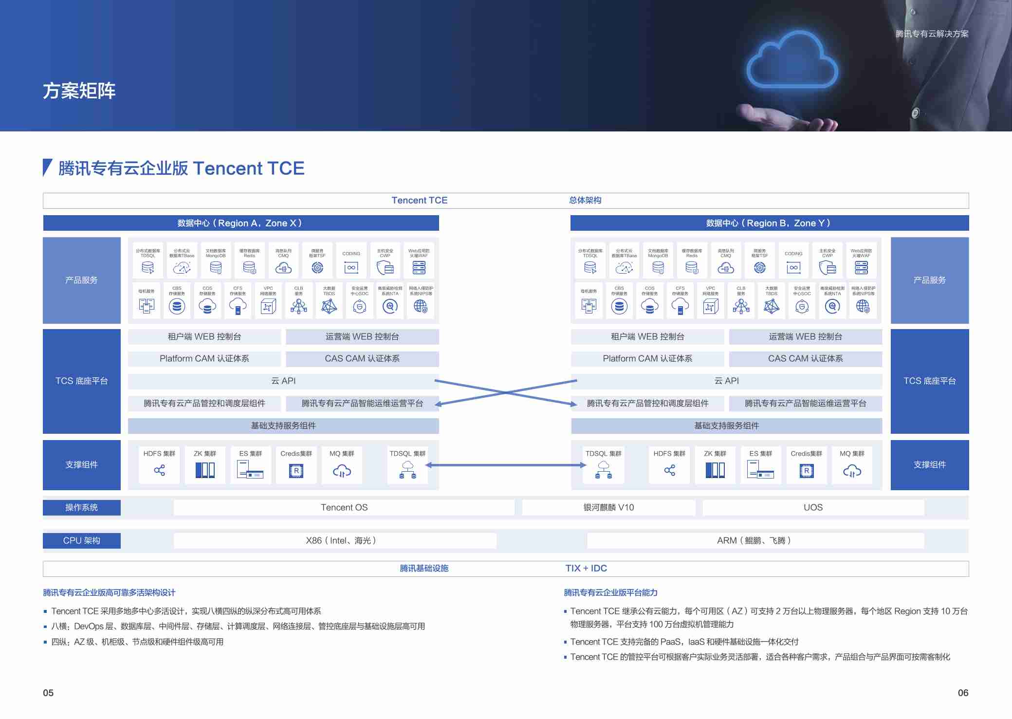Open the CODING icon in Region A
The height and width of the screenshot is (719, 1012).
[x=351, y=268]
